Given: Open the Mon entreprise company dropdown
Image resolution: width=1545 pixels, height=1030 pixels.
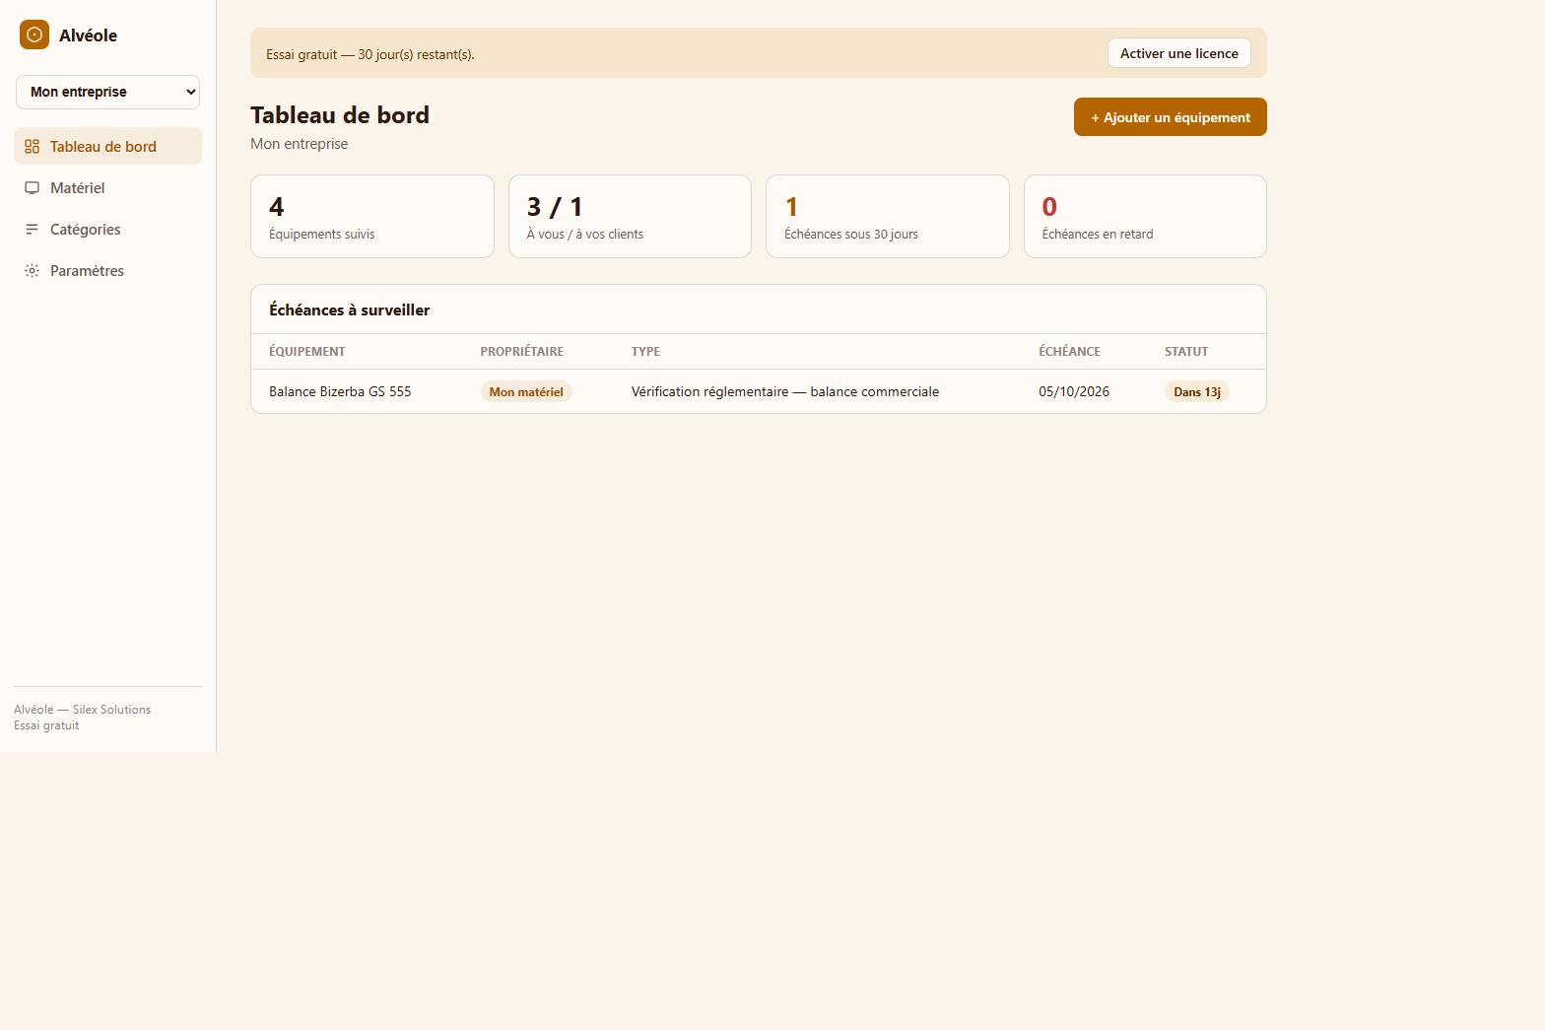Looking at the screenshot, I should tap(107, 92).
